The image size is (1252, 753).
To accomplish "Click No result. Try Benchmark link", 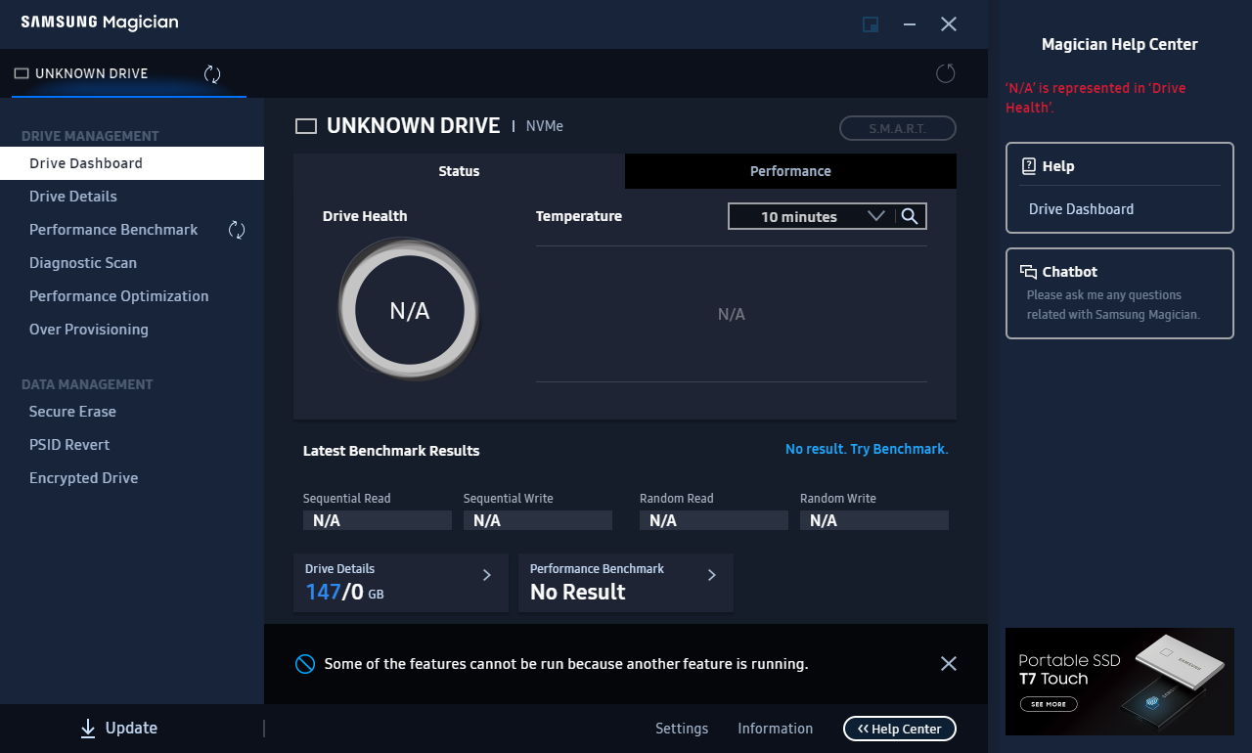I will [867, 449].
